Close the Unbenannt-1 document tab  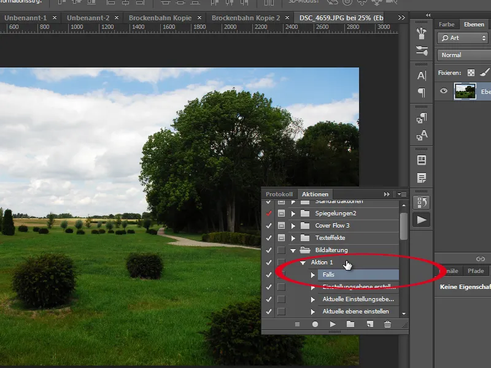55,18
